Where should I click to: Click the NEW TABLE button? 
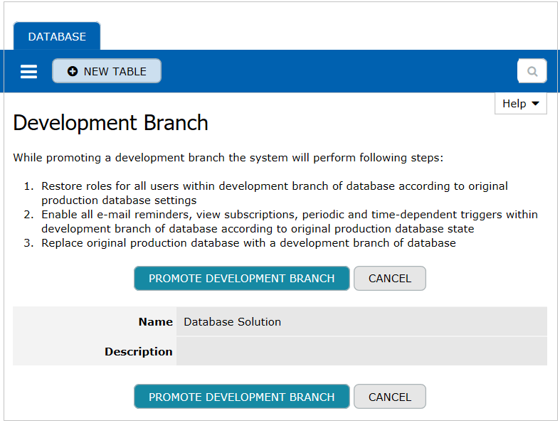pos(107,71)
